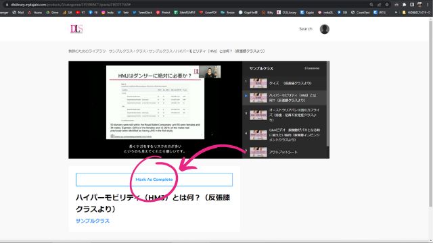The image size is (433, 243).
Task: Select lesson 4 Q&Aビデオ in playlist
Action: (284, 135)
